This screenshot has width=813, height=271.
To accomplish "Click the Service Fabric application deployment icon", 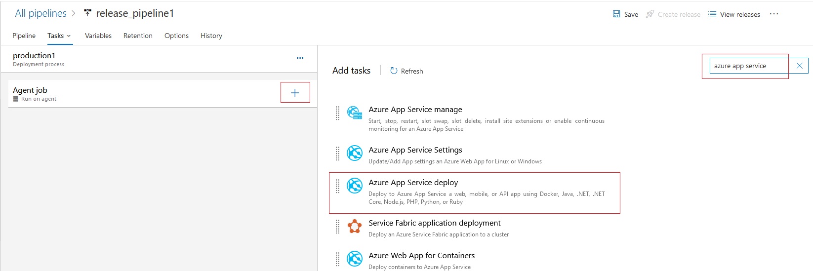I will tap(355, 226).
